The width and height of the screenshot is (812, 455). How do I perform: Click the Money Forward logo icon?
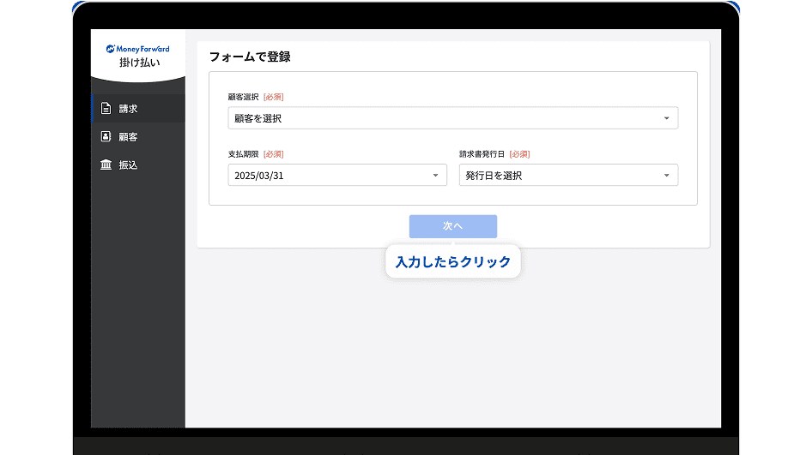[x=111, y=49]
